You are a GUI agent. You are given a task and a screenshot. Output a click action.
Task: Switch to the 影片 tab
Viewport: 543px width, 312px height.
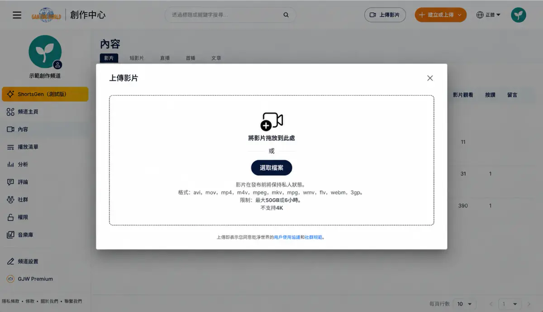coord(109,58)
